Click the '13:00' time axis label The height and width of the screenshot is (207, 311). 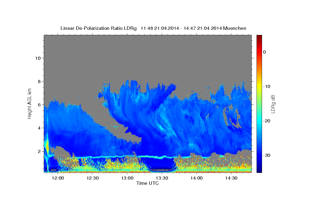pos(127,178)
